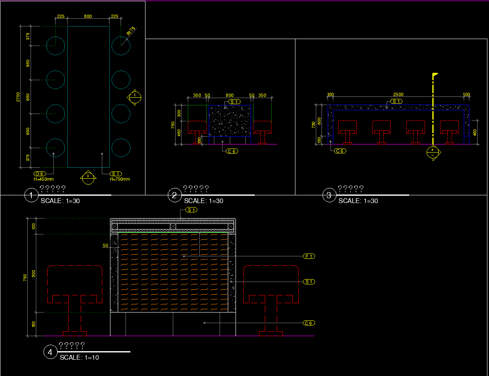Click the SCALE: 1=10 label

pos(79,358)
